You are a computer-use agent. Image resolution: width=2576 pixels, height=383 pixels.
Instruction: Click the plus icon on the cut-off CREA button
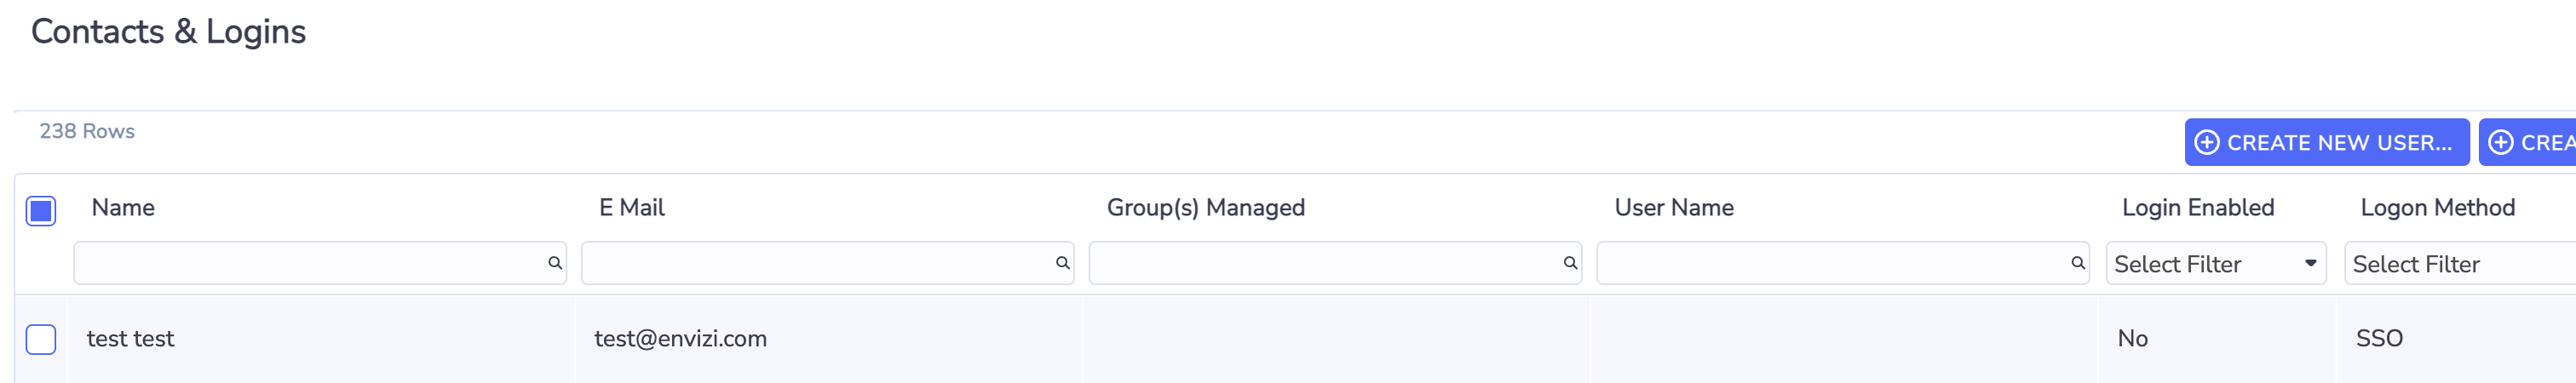2501,143
